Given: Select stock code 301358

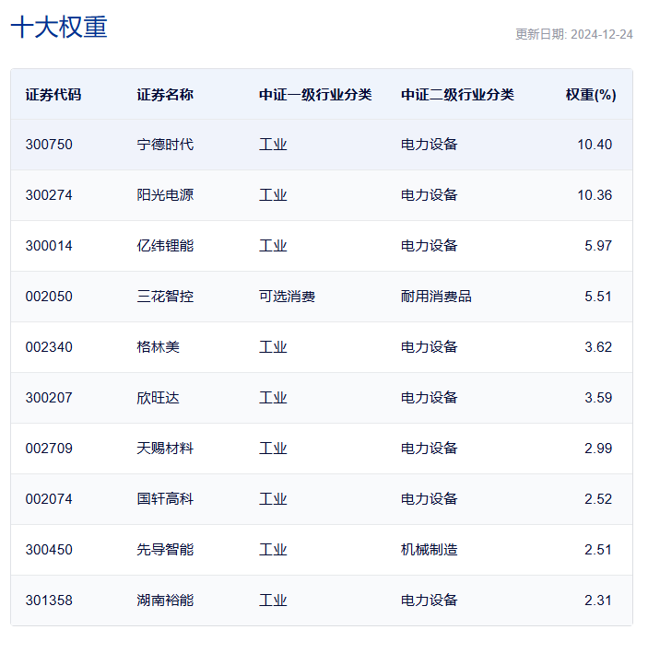Looking at the screenshot, I should click(x=49, y=601).
